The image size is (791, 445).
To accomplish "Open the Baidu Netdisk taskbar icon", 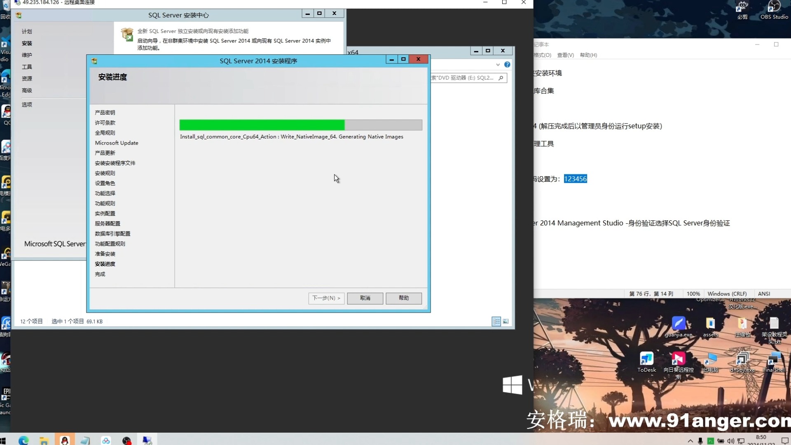I will pyautogui.click(x=106, y=440).
